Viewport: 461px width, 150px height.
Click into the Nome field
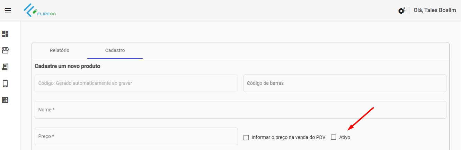(240, 110)
